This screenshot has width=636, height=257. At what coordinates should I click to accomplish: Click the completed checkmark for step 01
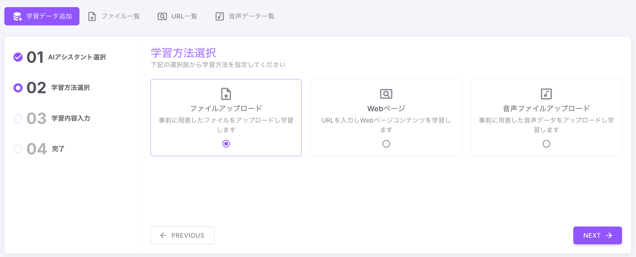pyautogui.click(x=18, y=57)
